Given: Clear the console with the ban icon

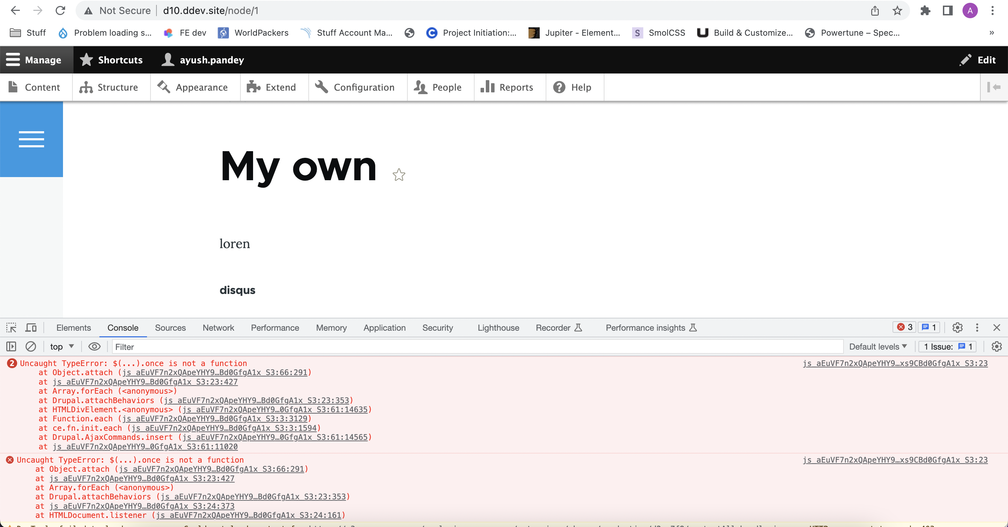Looking at the screenshot, I should point(30,347).
